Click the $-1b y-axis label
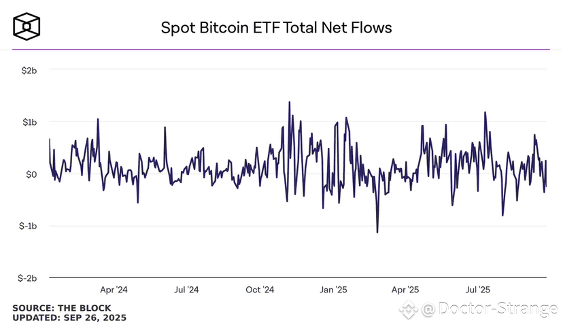The height and width of the screenshot is (327, 563). pos(28,226)
